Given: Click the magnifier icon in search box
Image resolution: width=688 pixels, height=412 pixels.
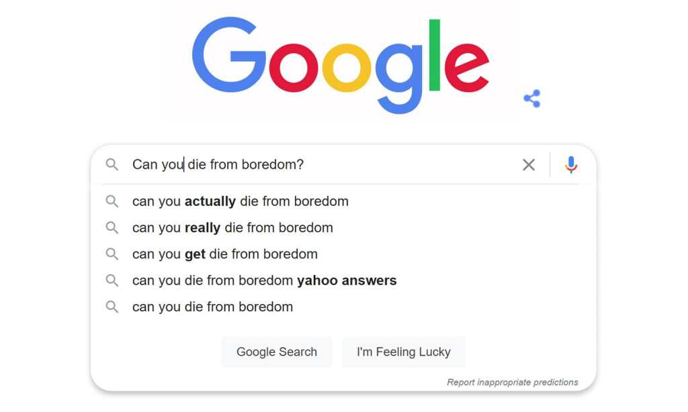Looking at the screenshot, I should [x=112, y=165].
